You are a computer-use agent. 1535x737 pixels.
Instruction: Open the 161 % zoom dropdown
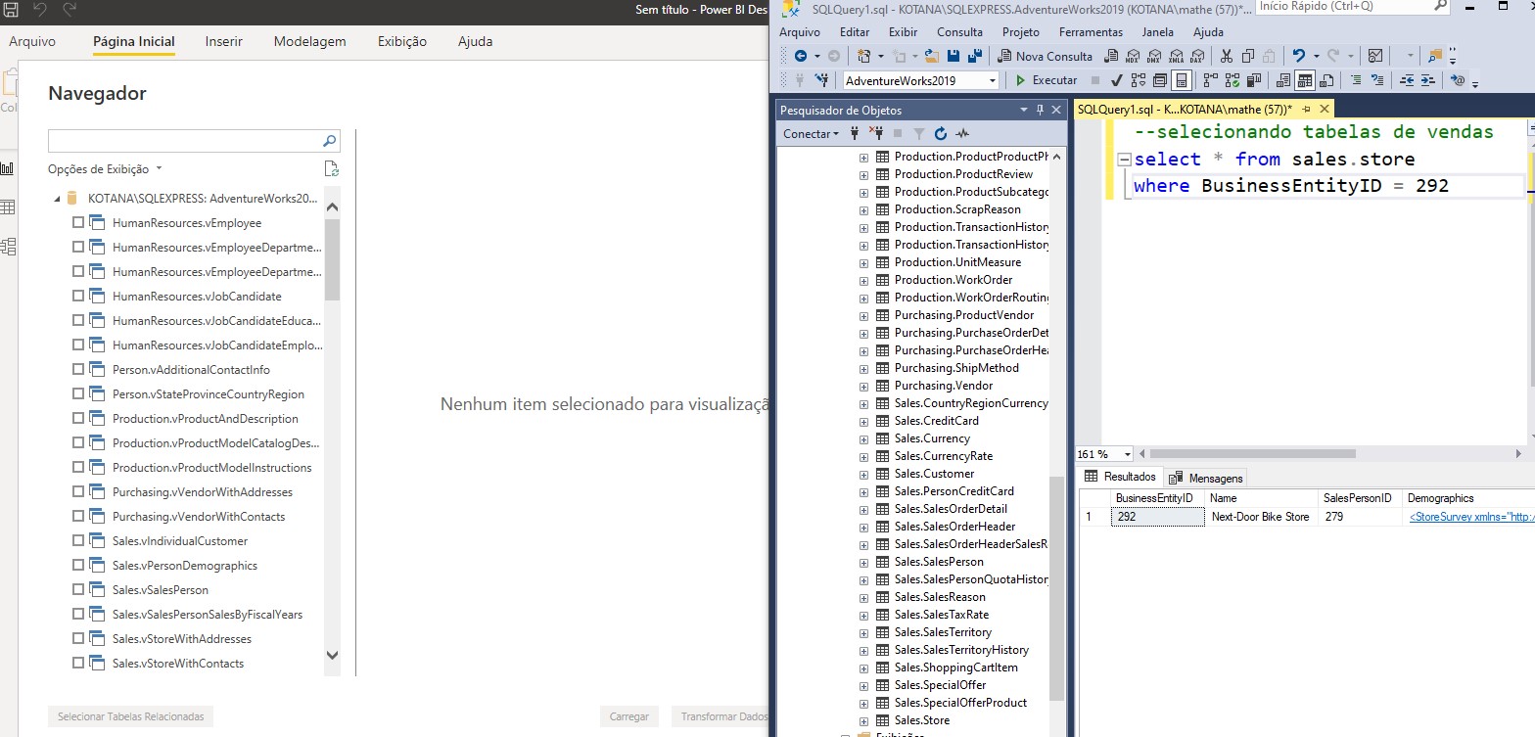click(x=1128, y=454)
